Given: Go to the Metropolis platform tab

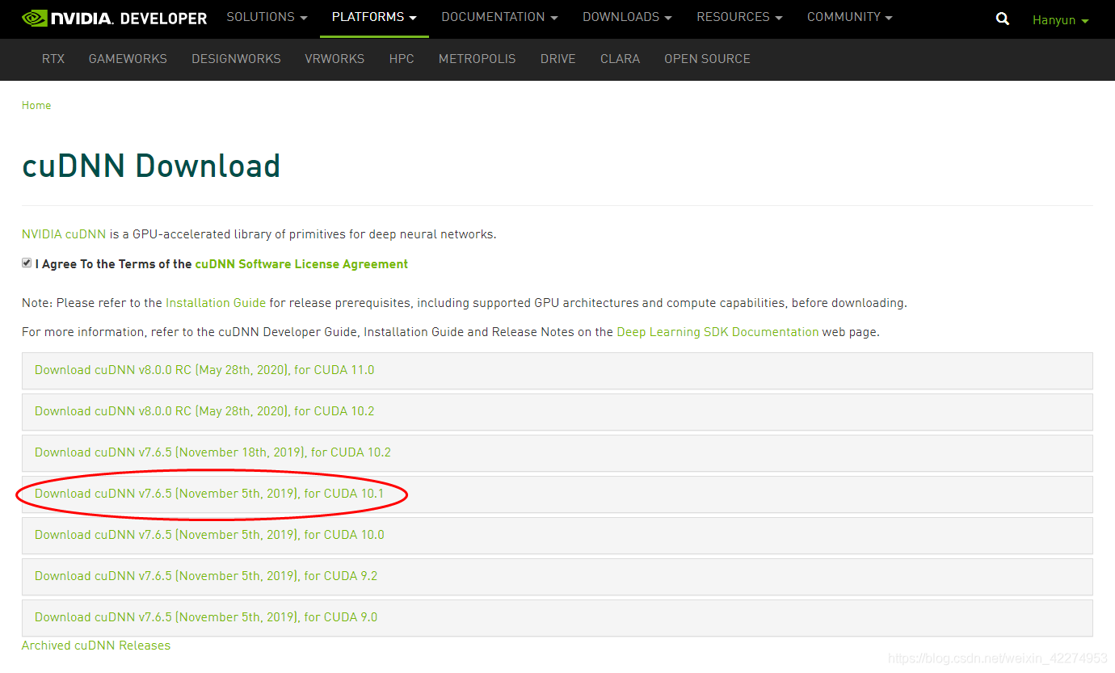Looking at the screenshot, I should pyautogui.click(x=477, y=59).
